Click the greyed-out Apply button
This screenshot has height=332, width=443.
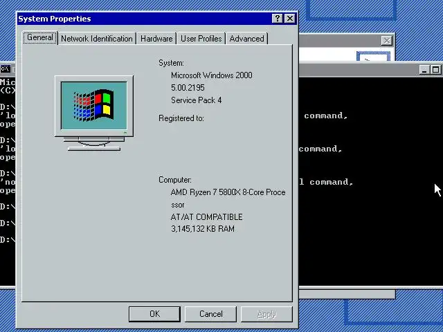click(x=266, y=314)
